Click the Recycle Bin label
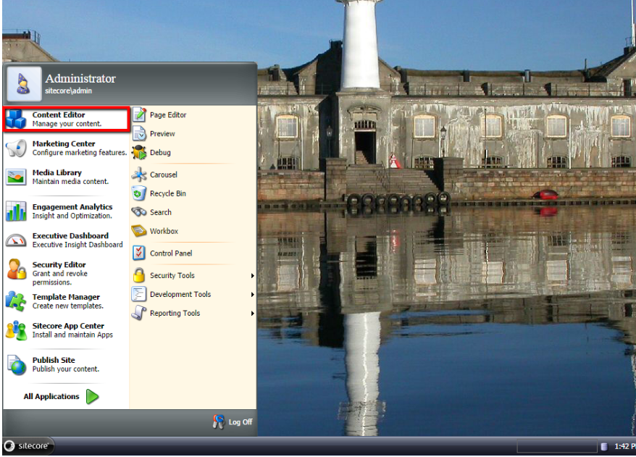636x457 pixels. 168,193
